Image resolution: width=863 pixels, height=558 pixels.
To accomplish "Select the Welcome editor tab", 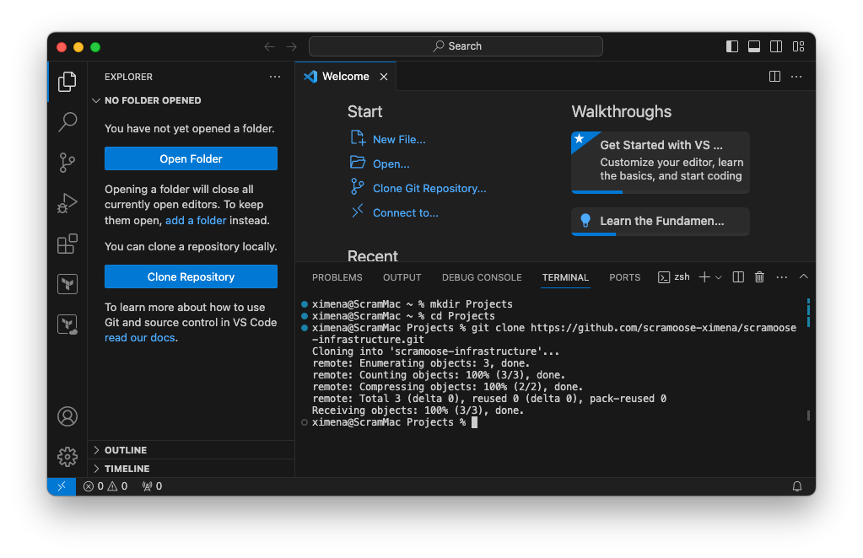I will tap(346, 77).
